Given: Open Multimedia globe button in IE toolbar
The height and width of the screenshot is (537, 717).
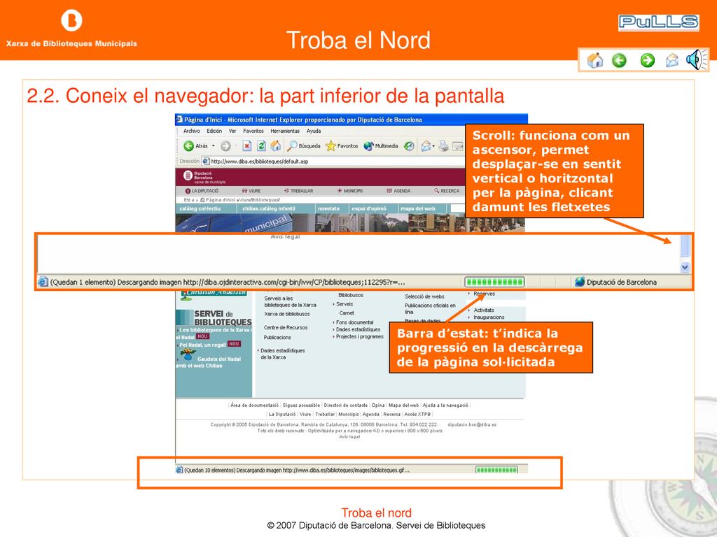Looking at the screenshot, I should click(381, 145).
